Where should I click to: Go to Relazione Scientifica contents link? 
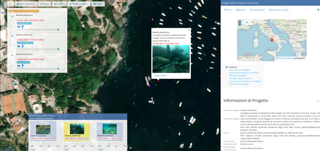tap(238, 75)
